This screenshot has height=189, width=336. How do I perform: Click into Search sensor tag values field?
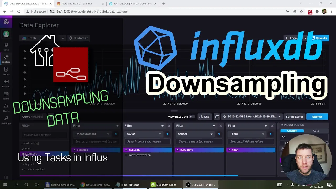pyautogui.click(x=199, y=141)
